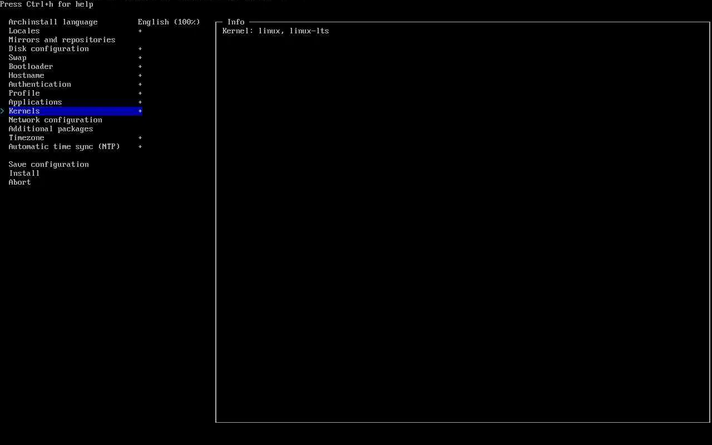
Task: Choose the Swap menu entry
Action: [17, 57]
